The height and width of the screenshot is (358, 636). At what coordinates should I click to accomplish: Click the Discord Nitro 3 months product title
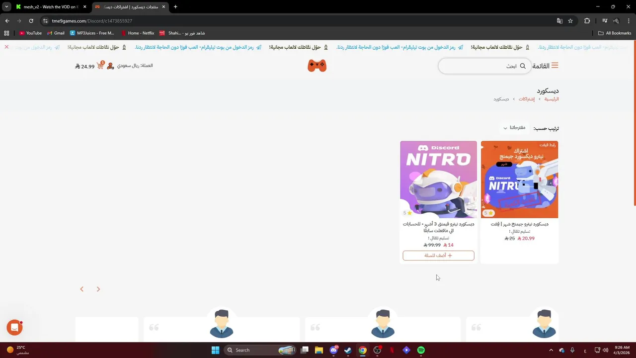coord(438,227)
